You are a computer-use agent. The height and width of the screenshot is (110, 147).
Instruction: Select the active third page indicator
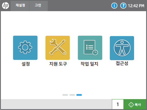pos(79,95)
